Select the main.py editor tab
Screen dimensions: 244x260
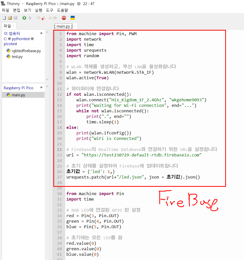tap(63, 26)
